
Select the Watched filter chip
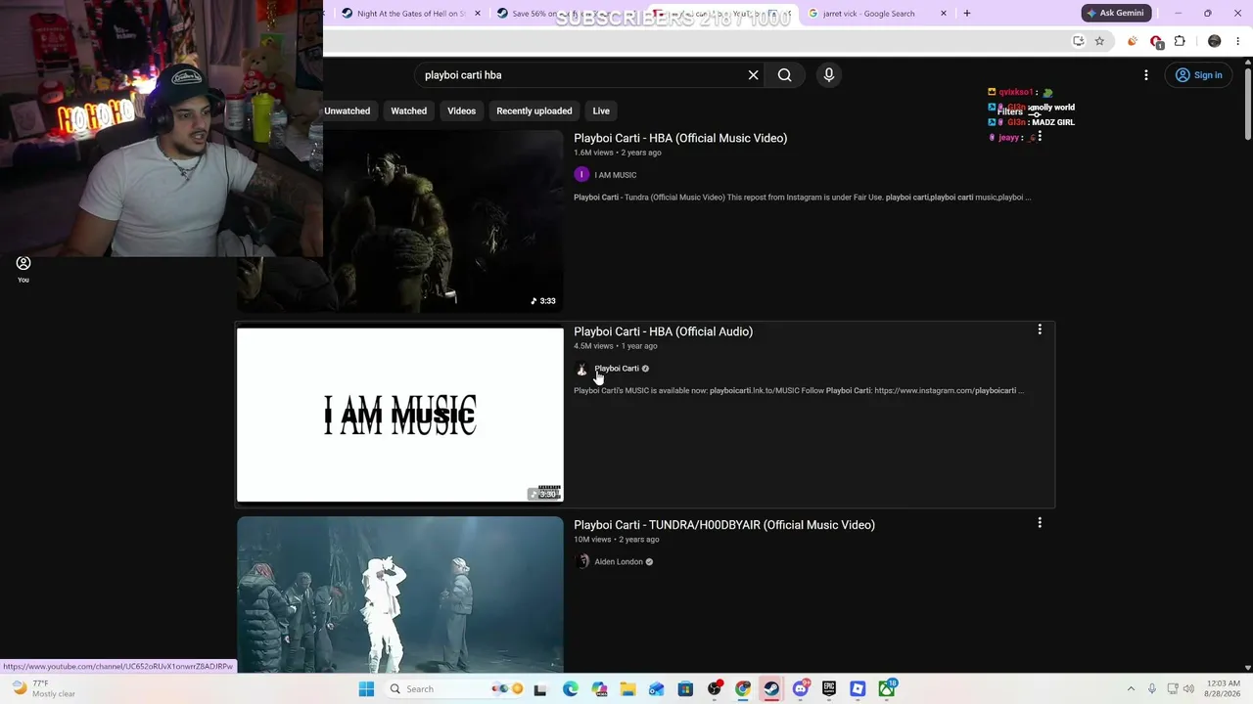click(x=409, y=110)
